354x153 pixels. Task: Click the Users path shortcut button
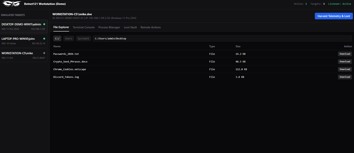pyautogui.click(x=68, y=38)
